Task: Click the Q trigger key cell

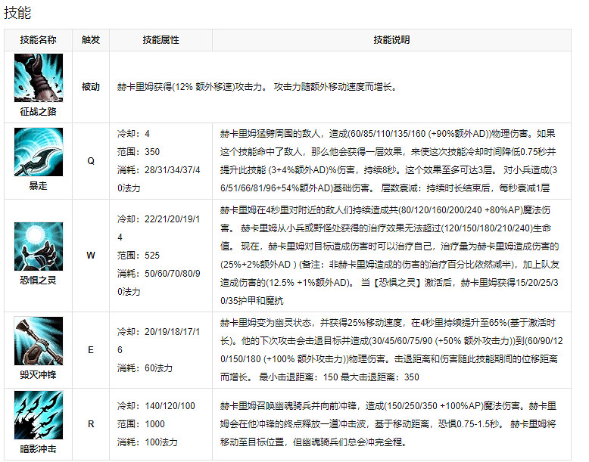Action: coord(91,161)
